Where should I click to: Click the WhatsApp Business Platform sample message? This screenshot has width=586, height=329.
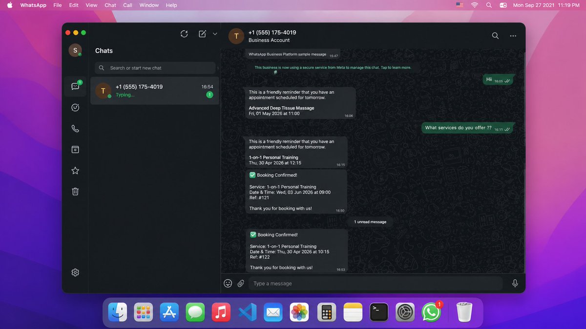coord(293,55)
